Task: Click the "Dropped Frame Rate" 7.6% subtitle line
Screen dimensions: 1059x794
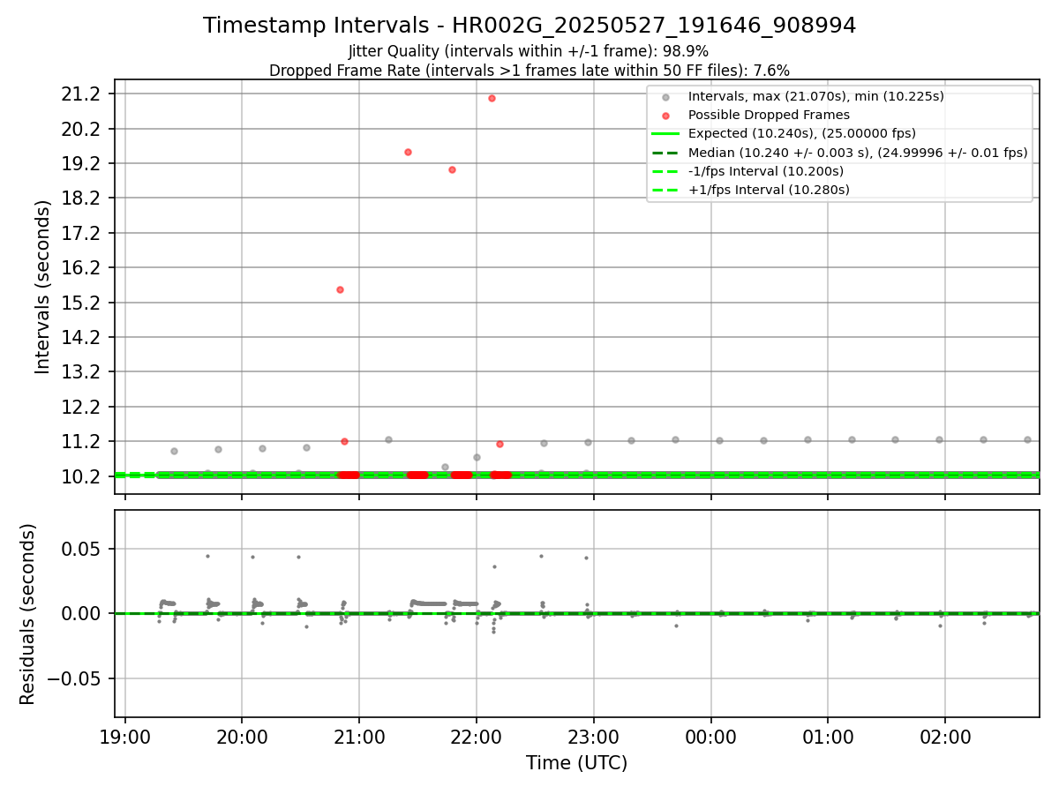Action: pyautogui.click(x=529, y=71)
